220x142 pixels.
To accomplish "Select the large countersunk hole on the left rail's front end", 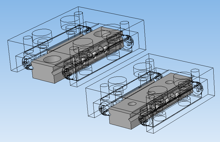I will click(52, 59).
